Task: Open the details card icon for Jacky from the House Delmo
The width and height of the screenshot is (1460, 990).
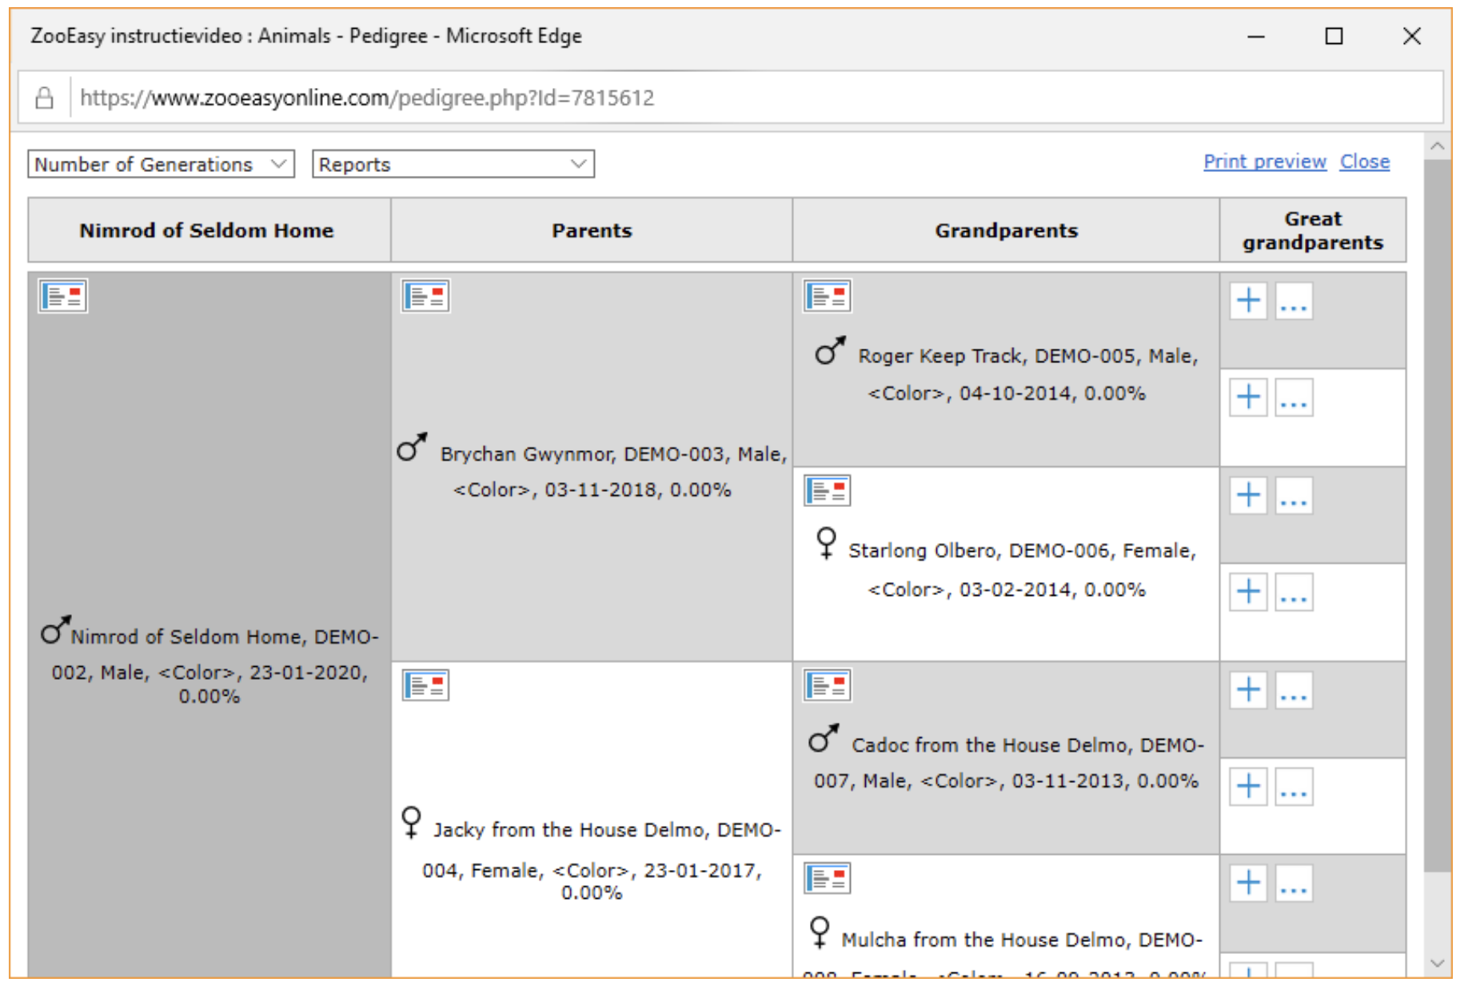Action: pos(425,685)
